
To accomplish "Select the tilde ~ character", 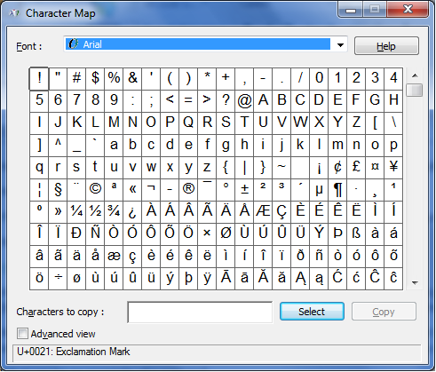I will point(281,168).
